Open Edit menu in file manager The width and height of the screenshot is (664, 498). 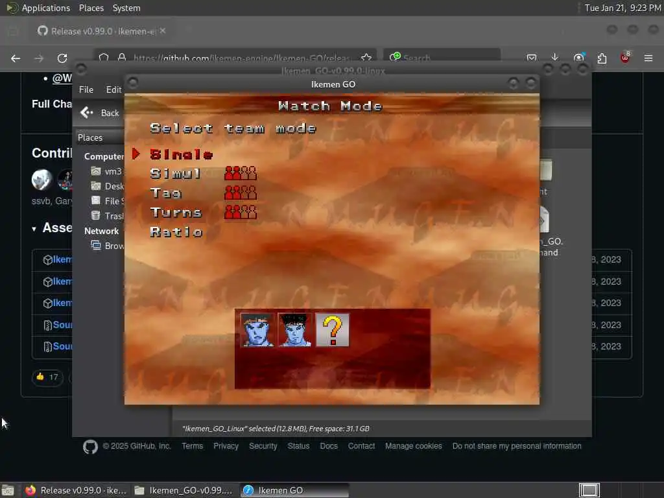[113, 89]
